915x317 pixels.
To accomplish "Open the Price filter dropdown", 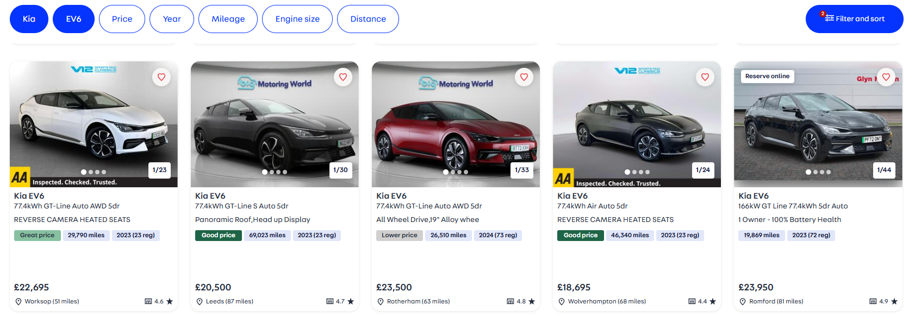I will coord(122,19).
